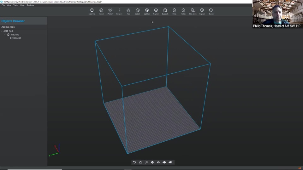The height and width of the screenshot is (170, 303).
Task: Click the presenter webcam thumbnail
Action: coord(277,14)
